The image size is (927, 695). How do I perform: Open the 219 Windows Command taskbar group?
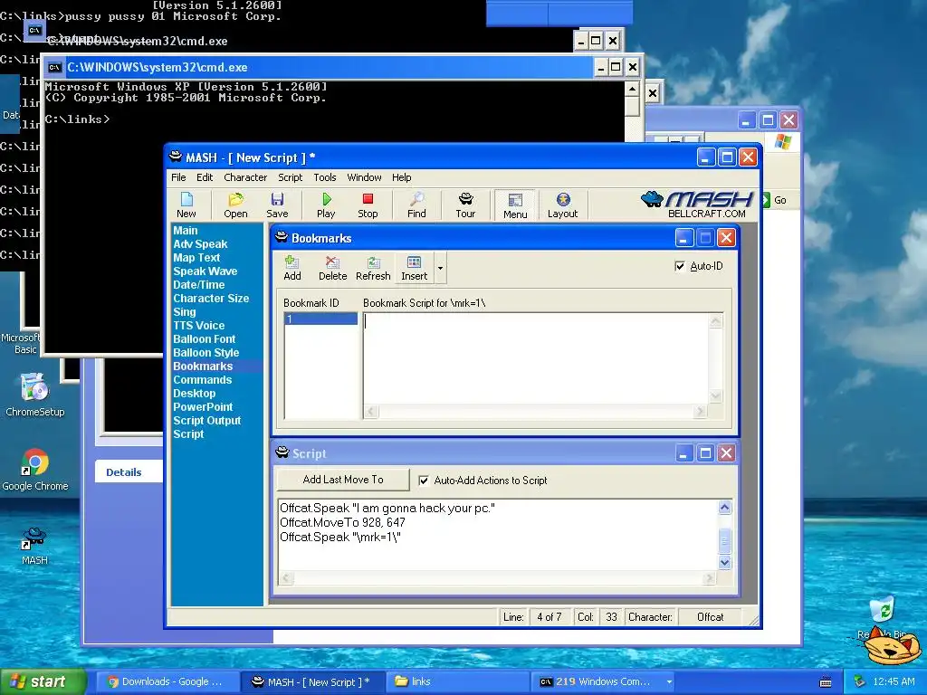point(604,682)
